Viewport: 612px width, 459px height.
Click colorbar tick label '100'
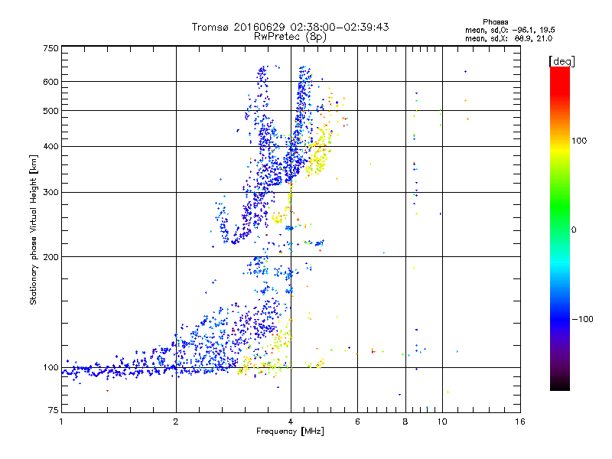[579, 141]
